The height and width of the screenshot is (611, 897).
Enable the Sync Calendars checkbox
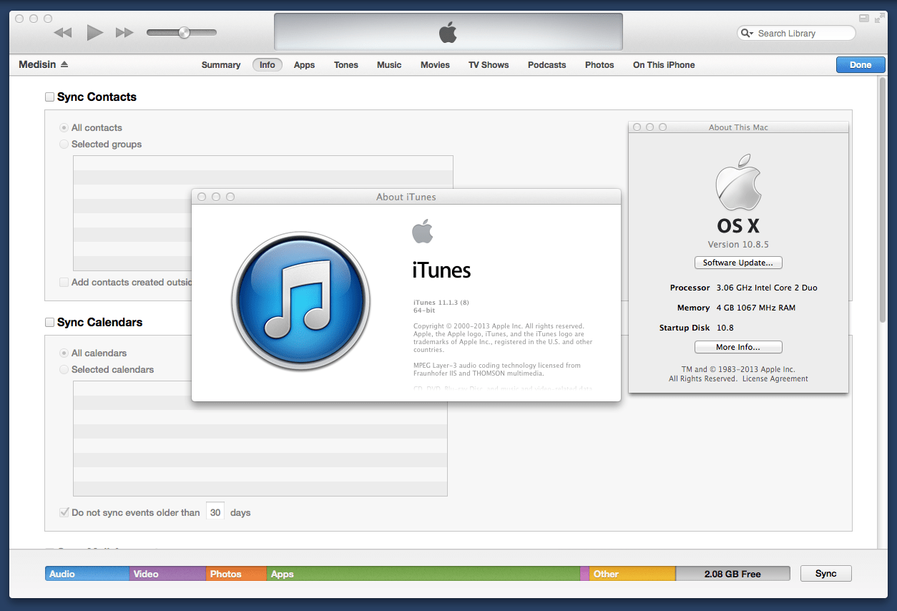pos(49,322)
